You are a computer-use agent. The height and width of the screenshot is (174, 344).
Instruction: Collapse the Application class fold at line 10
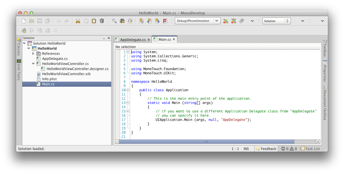coord(128,90)
